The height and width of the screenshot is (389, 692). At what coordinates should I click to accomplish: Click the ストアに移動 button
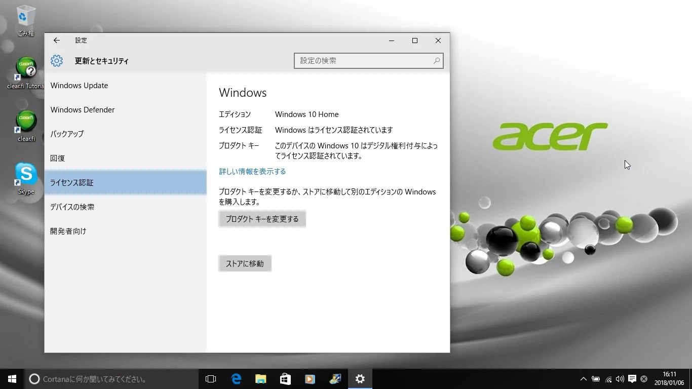coord(245,264)
